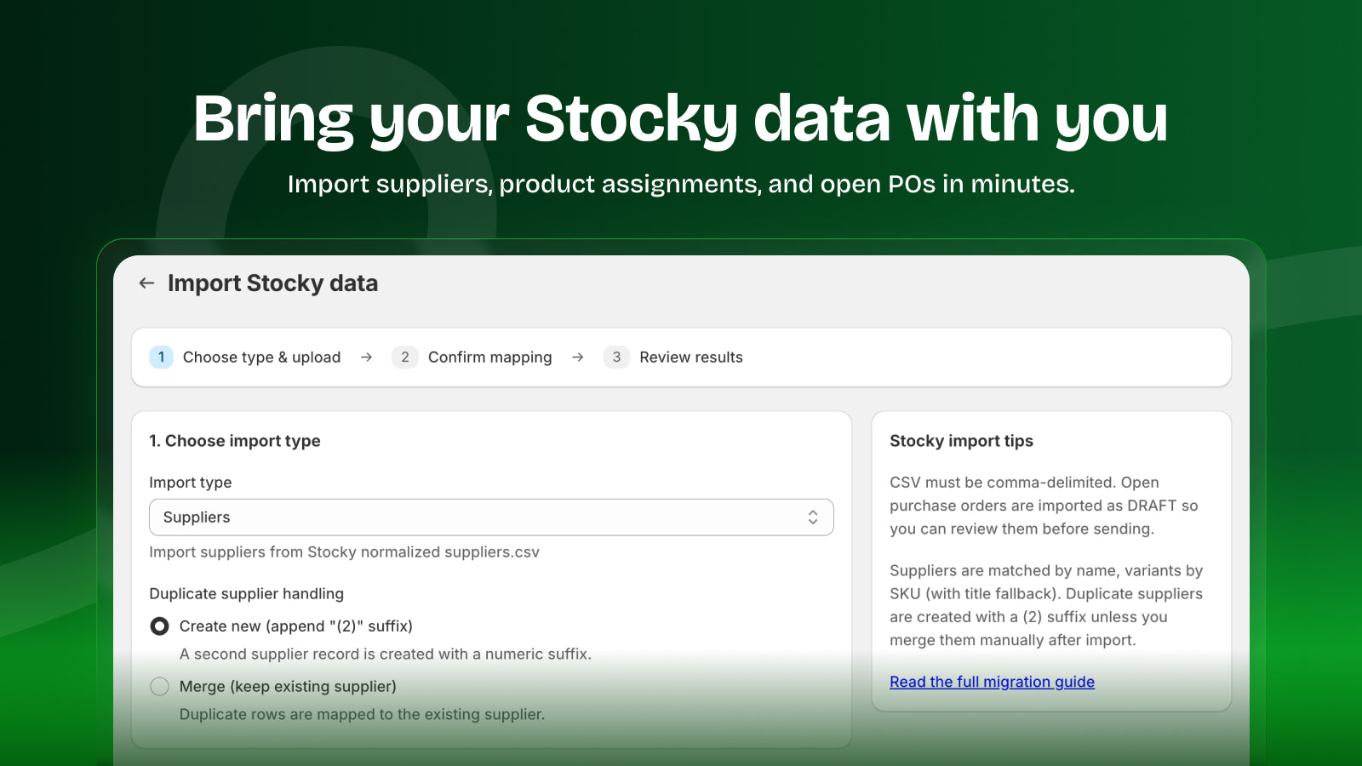The height and width of the screenshot is (766, 1362).
Task: Select step 2 number badge
Action: coord(405,357)
